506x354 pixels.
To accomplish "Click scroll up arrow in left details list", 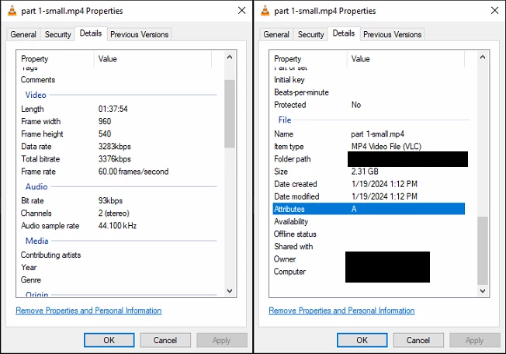I will pos(230,57).
